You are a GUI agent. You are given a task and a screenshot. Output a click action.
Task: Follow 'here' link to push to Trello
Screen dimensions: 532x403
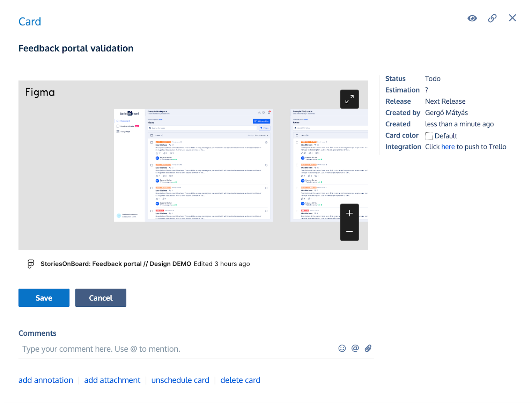448,147
